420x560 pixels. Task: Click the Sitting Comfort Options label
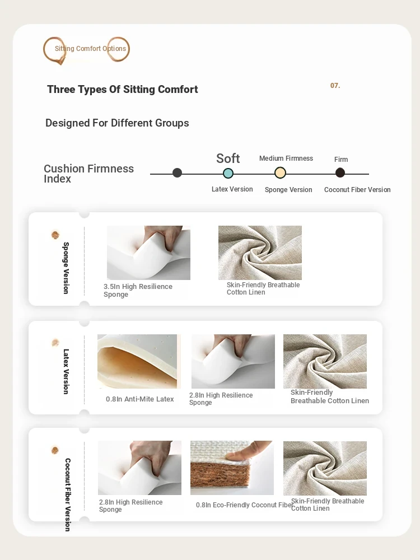(90, 49)
